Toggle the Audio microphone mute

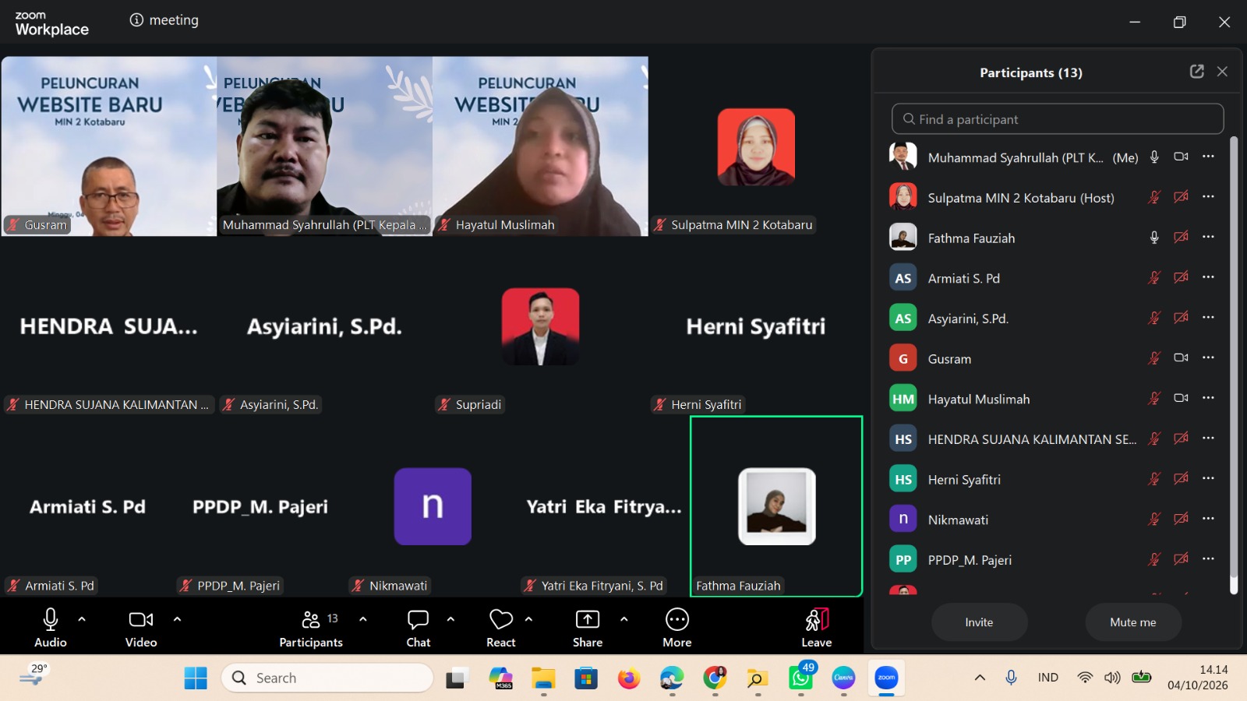point(51,620)
